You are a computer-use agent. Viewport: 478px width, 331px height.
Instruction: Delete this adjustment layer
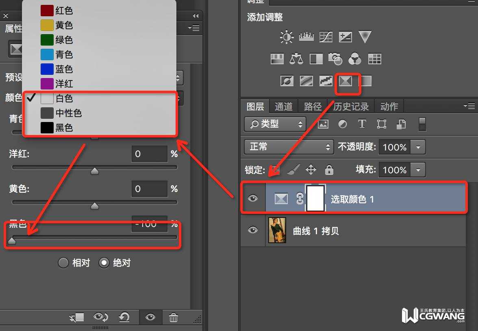click(x=174, y=317)
